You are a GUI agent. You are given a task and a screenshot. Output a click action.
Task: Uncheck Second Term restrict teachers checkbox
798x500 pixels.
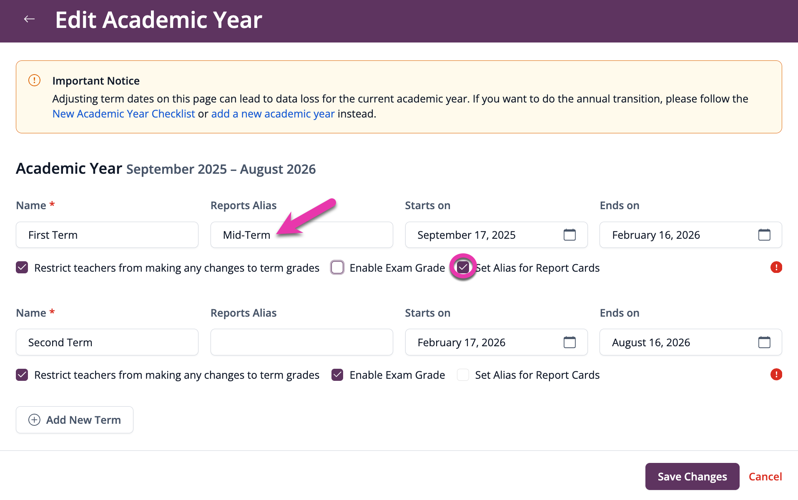tap(22, 375)
